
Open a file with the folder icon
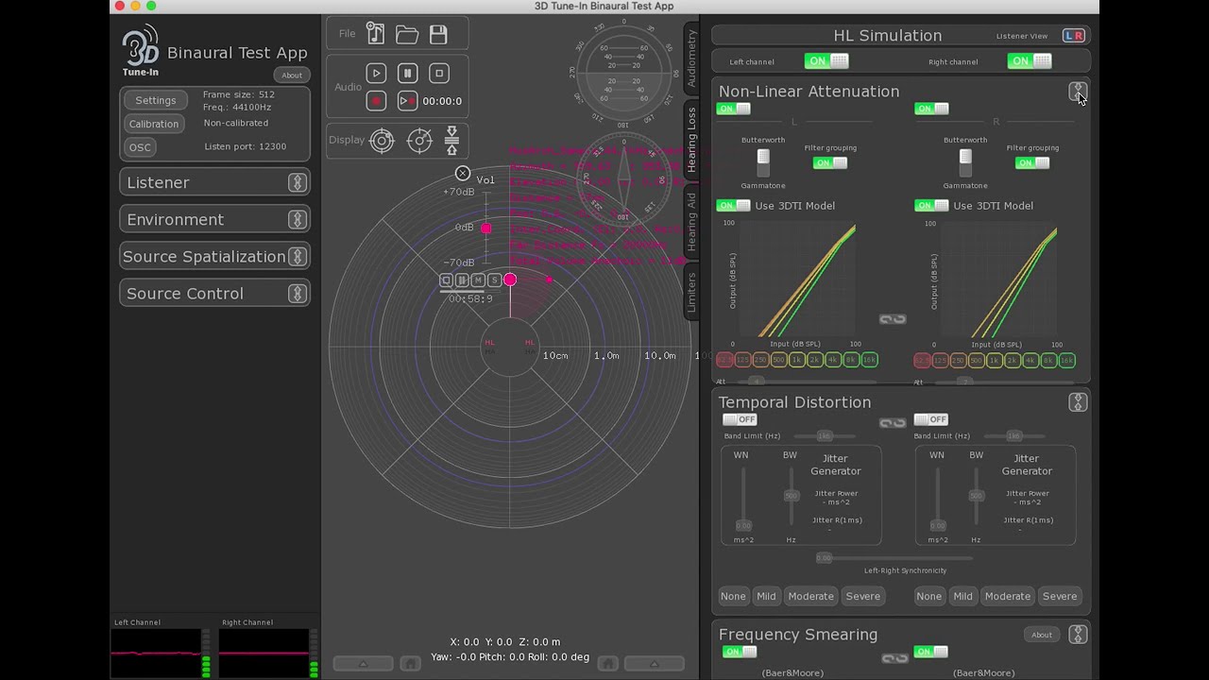click(407, 35)
